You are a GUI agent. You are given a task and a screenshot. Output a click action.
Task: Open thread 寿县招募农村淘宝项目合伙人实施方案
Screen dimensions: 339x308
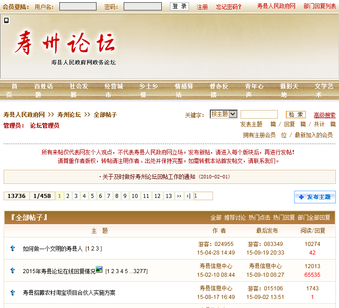(x=69, y=293)
